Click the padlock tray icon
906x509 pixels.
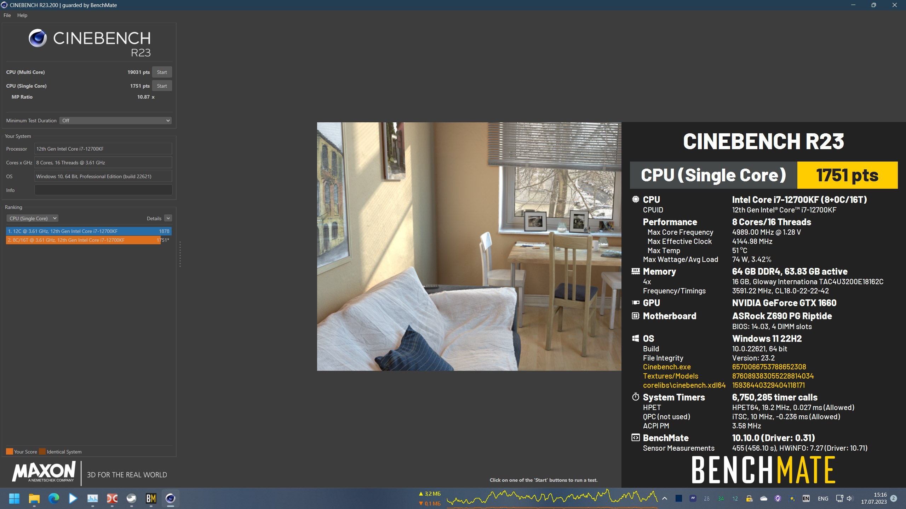pos(749,498)
